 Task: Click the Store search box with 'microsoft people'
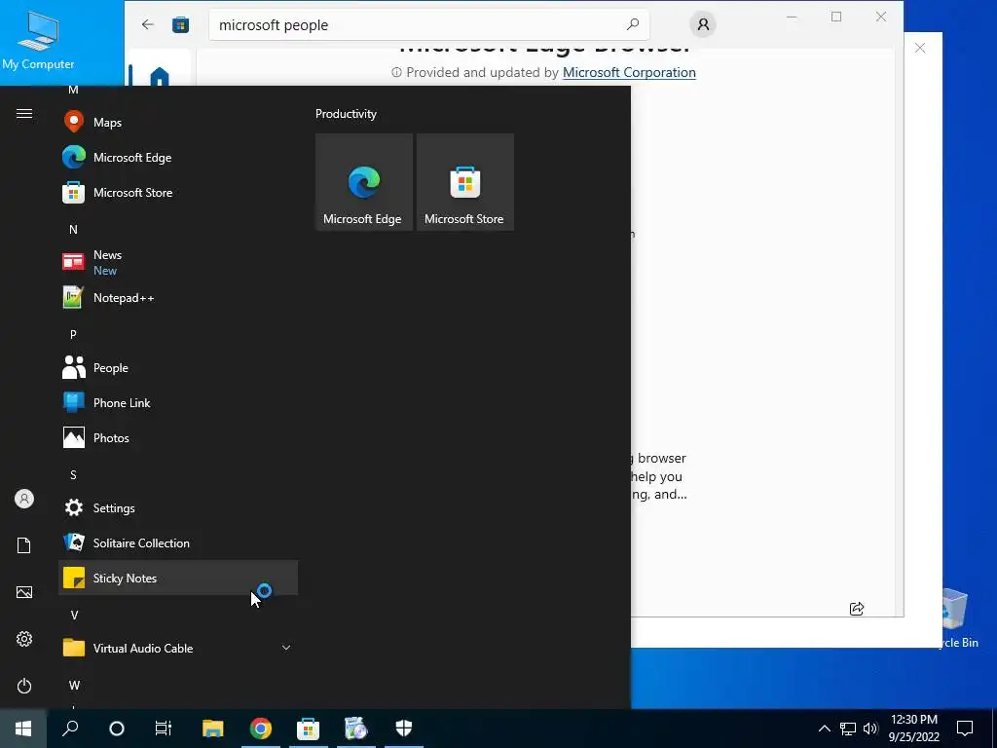(x=428, y=24)
